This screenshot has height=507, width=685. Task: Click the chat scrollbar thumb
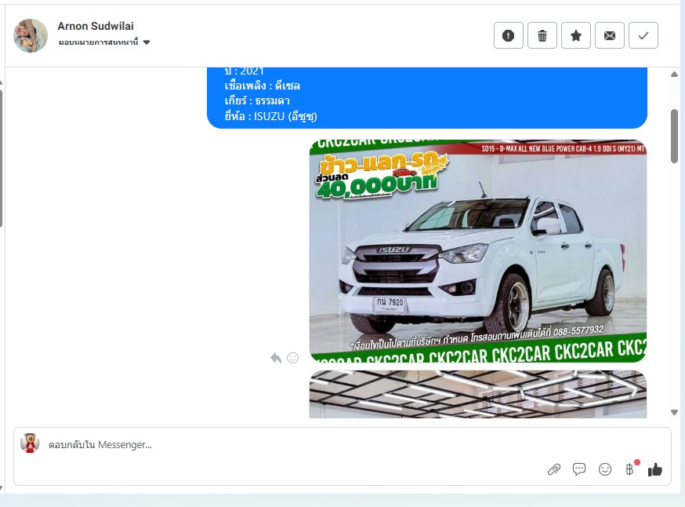coord(675,136)
